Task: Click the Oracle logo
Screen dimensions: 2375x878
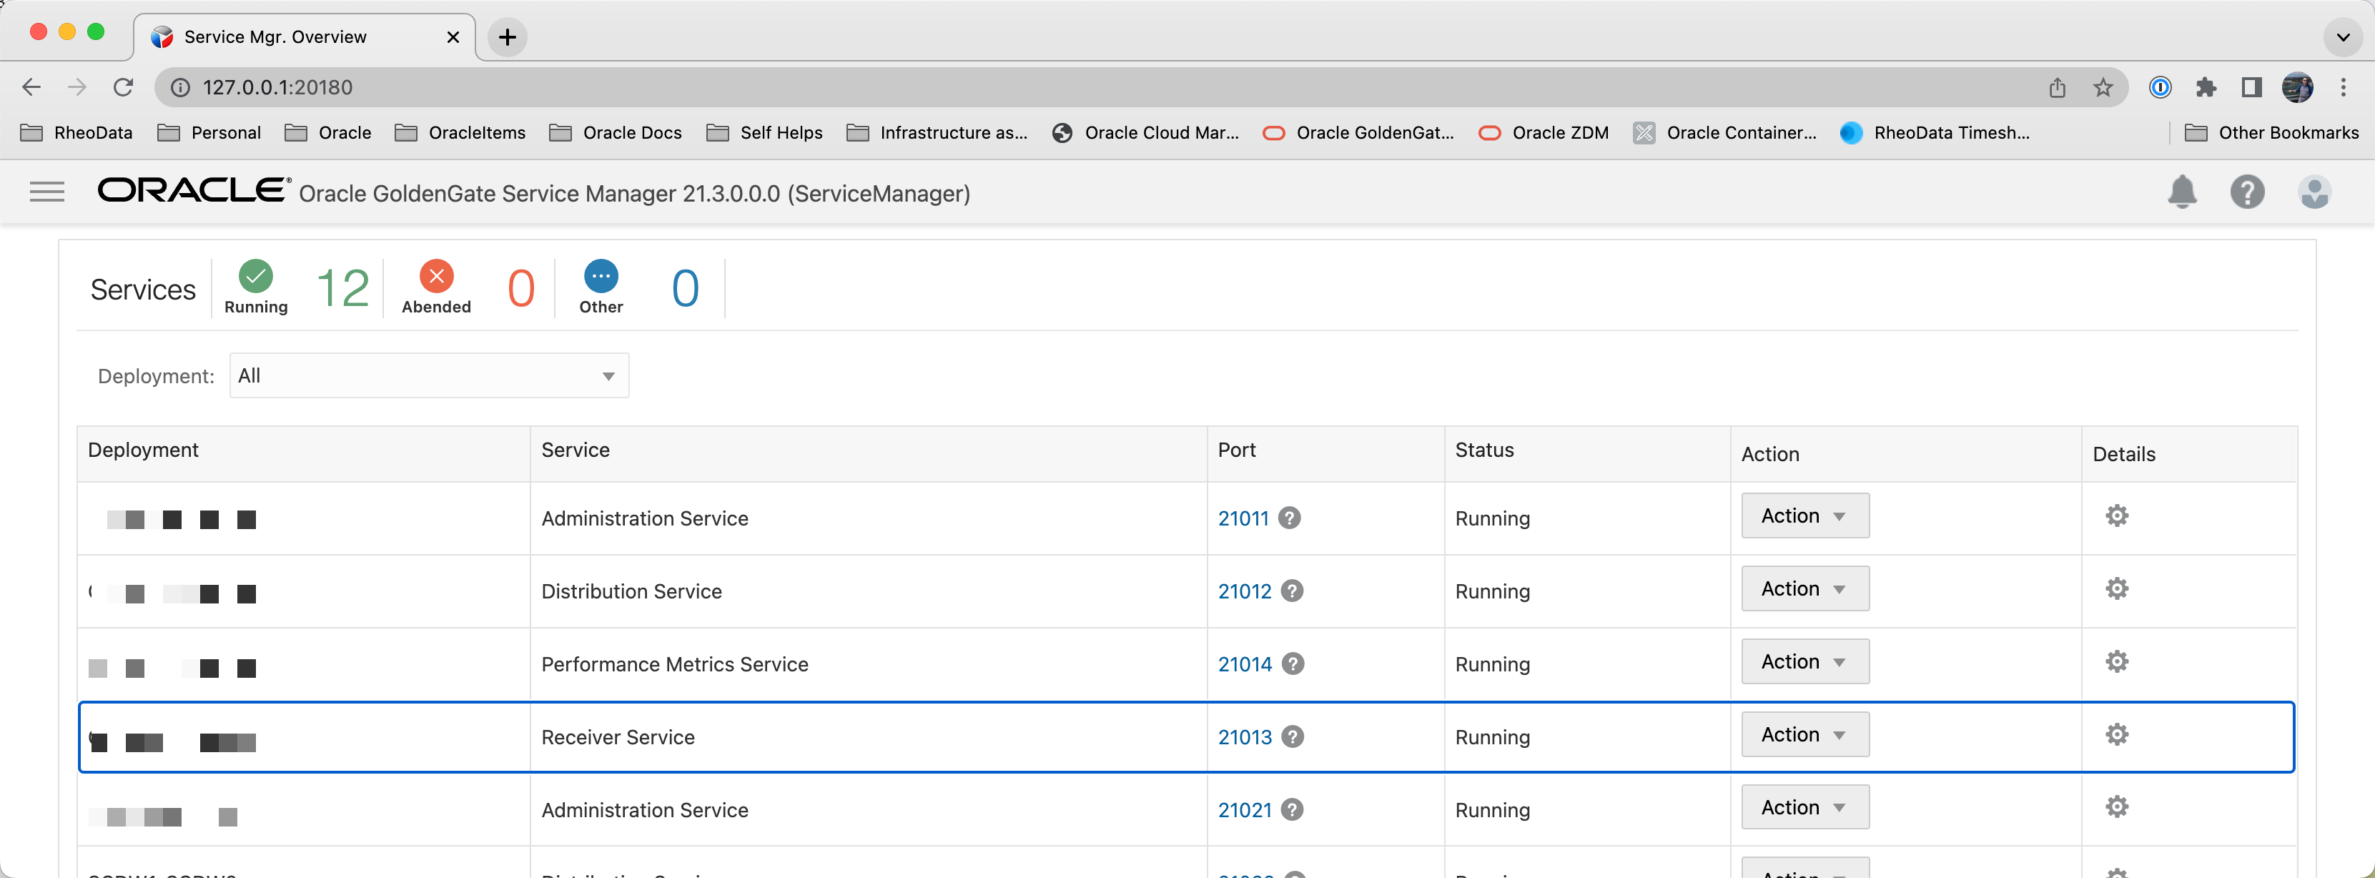Action: pos(194,190)
